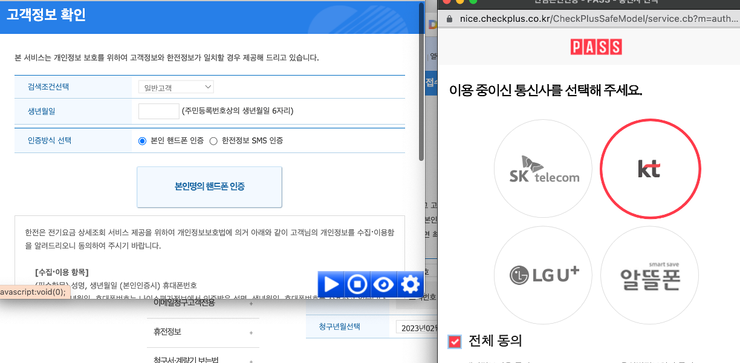740x363 pixels.
Task: Click the 이용 중이신 통신사를 선택해 주세요 heading
Action: (545, 91)
